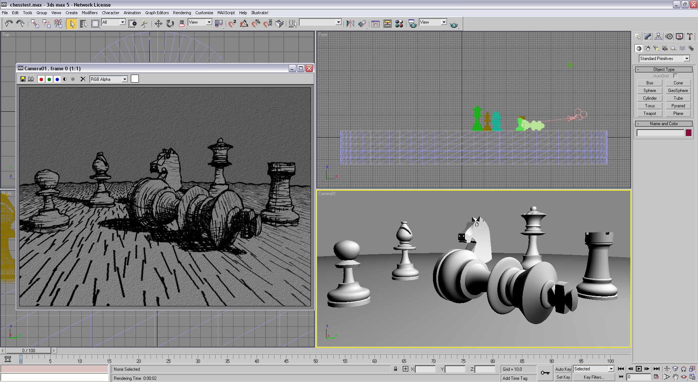Toggle Auto Key animation mode
The height and width of the screenshot is (382, 698).
pos(563,369)
